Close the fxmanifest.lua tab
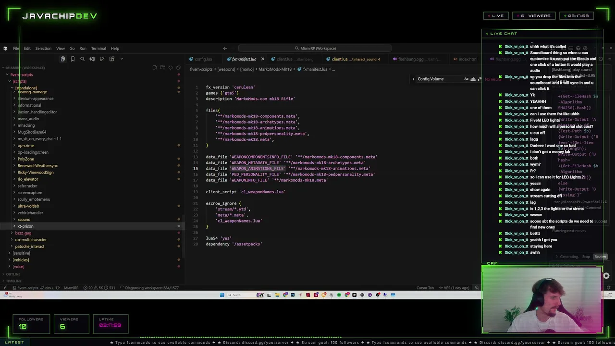 pos(262,59)
